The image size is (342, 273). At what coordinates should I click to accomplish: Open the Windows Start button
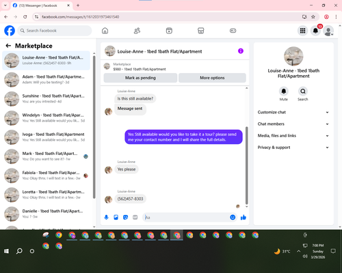pos(6,251)
